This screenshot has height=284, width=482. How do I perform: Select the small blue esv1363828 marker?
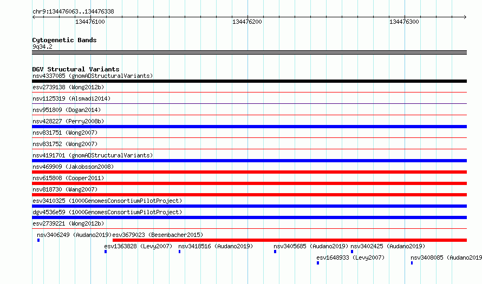(106, 252)
